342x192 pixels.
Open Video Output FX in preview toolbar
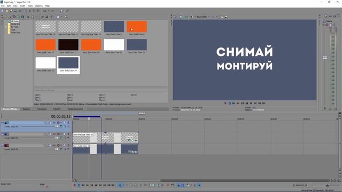click(186, 17)
